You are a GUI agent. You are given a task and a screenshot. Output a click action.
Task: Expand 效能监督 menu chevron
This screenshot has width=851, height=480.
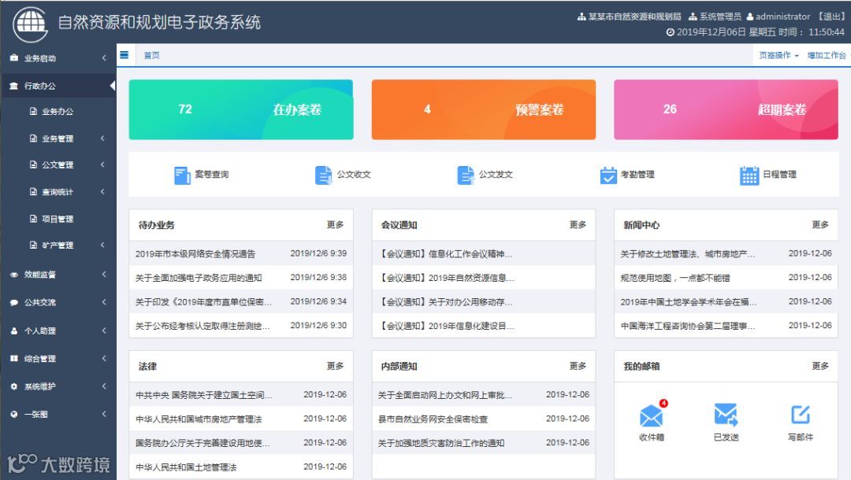point(104,274)
